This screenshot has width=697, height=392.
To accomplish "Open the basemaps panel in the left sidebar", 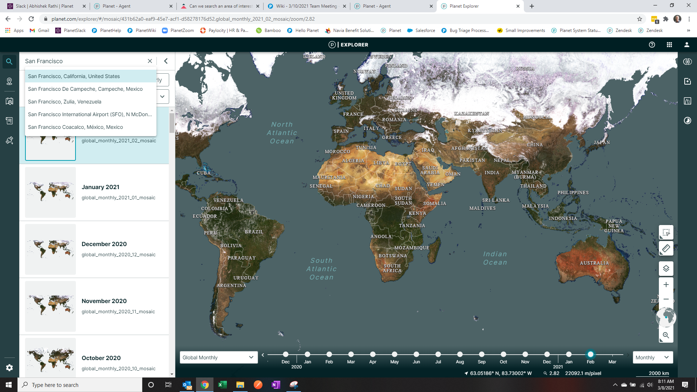I will pyautogui.click(x=9, y=101).
